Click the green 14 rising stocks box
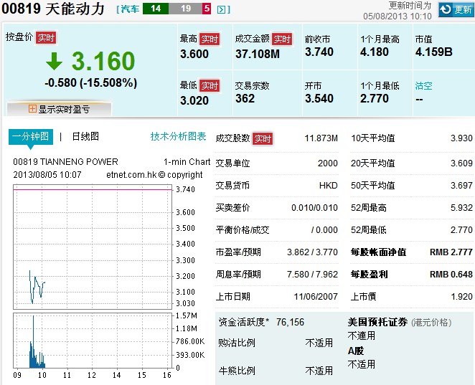The image size is (475, 385). coord(156,9)
